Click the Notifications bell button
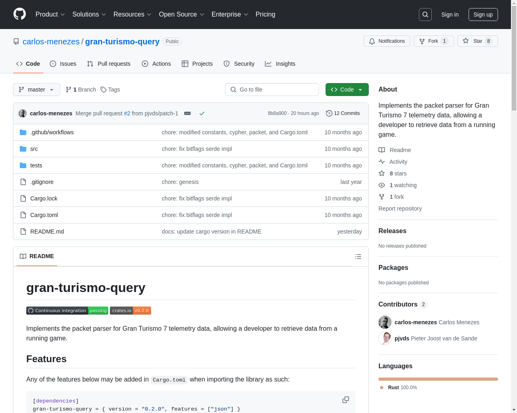The height and width of the screenshot is (413, 517). (x=387, y=41)
